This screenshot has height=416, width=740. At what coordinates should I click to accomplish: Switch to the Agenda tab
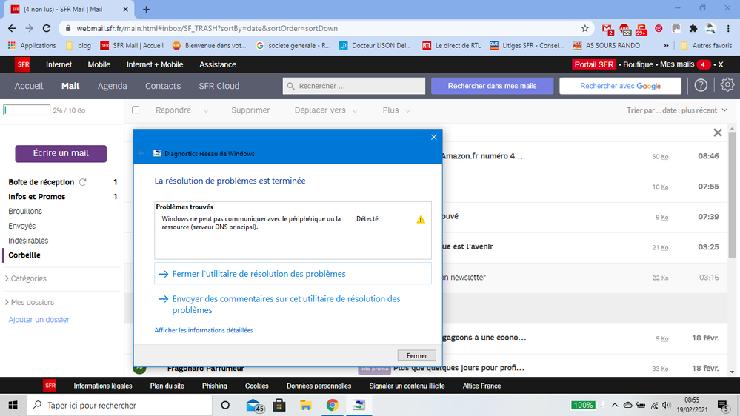tap(113, 86)
